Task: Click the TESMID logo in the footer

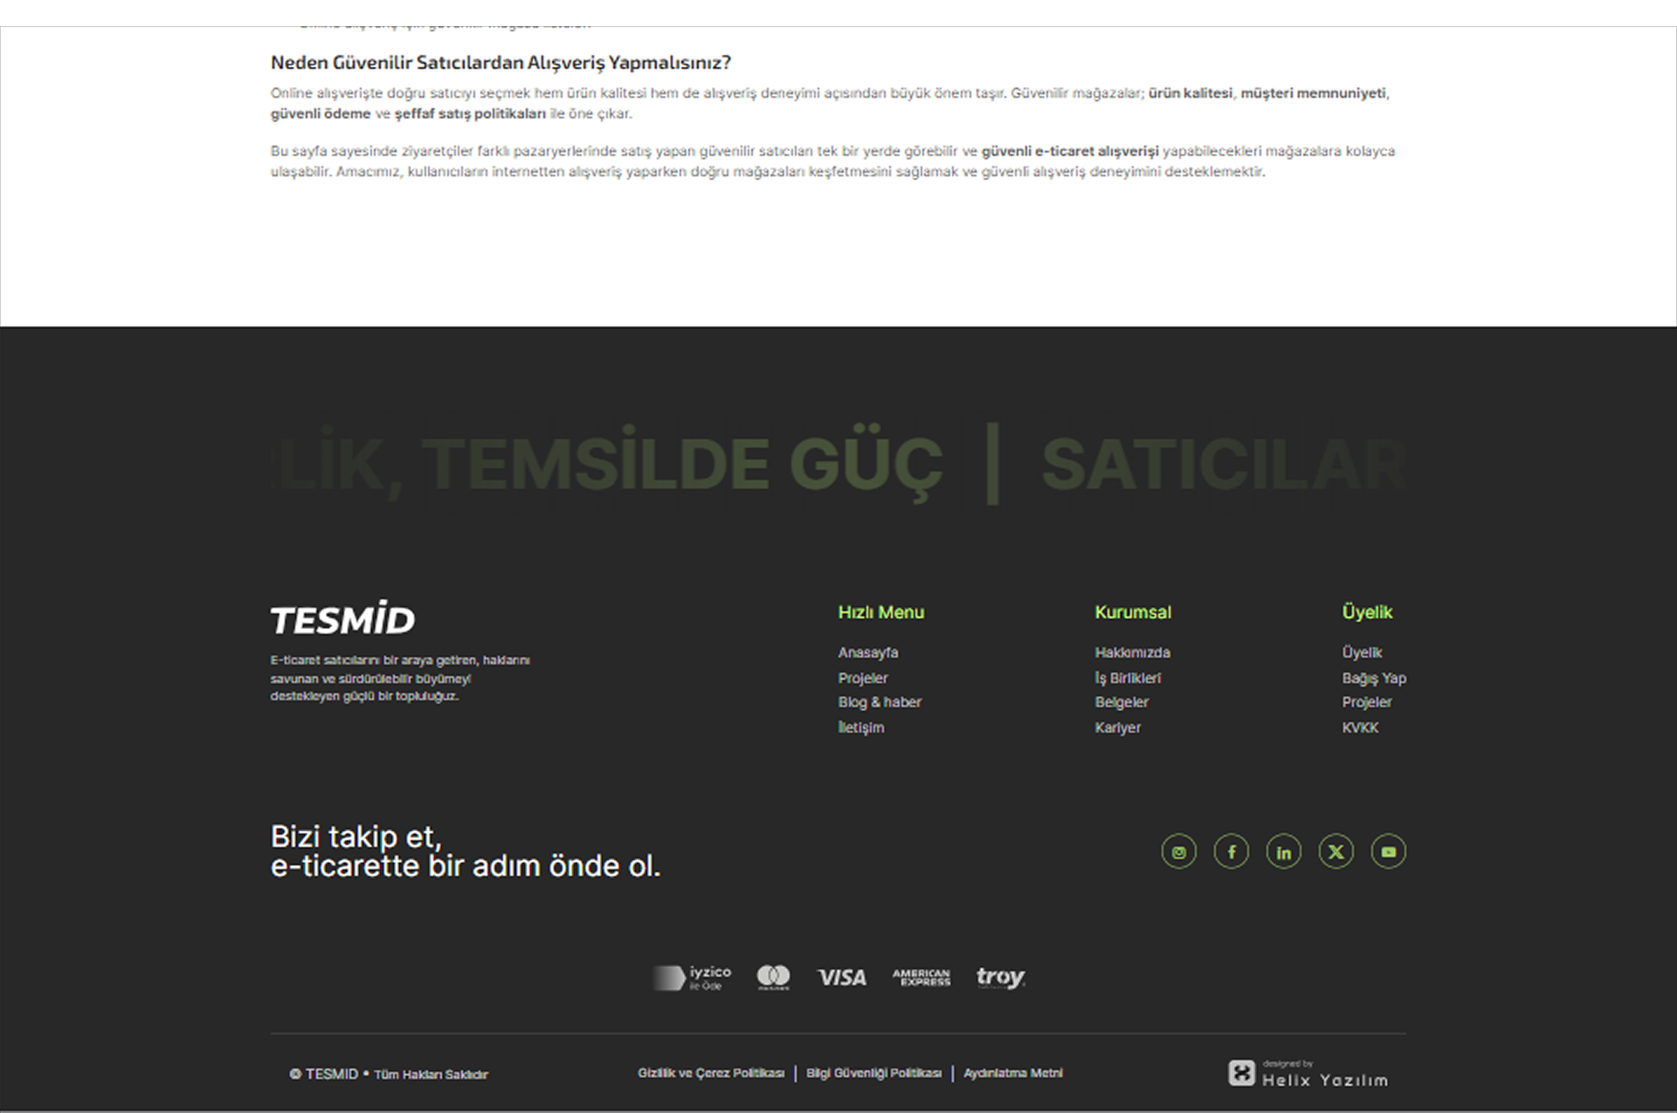Action: tap(342, 619)
